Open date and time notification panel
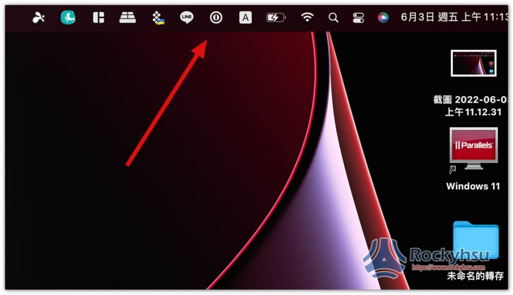The height and width of the screenshot is (295, 513). point(454,18)
